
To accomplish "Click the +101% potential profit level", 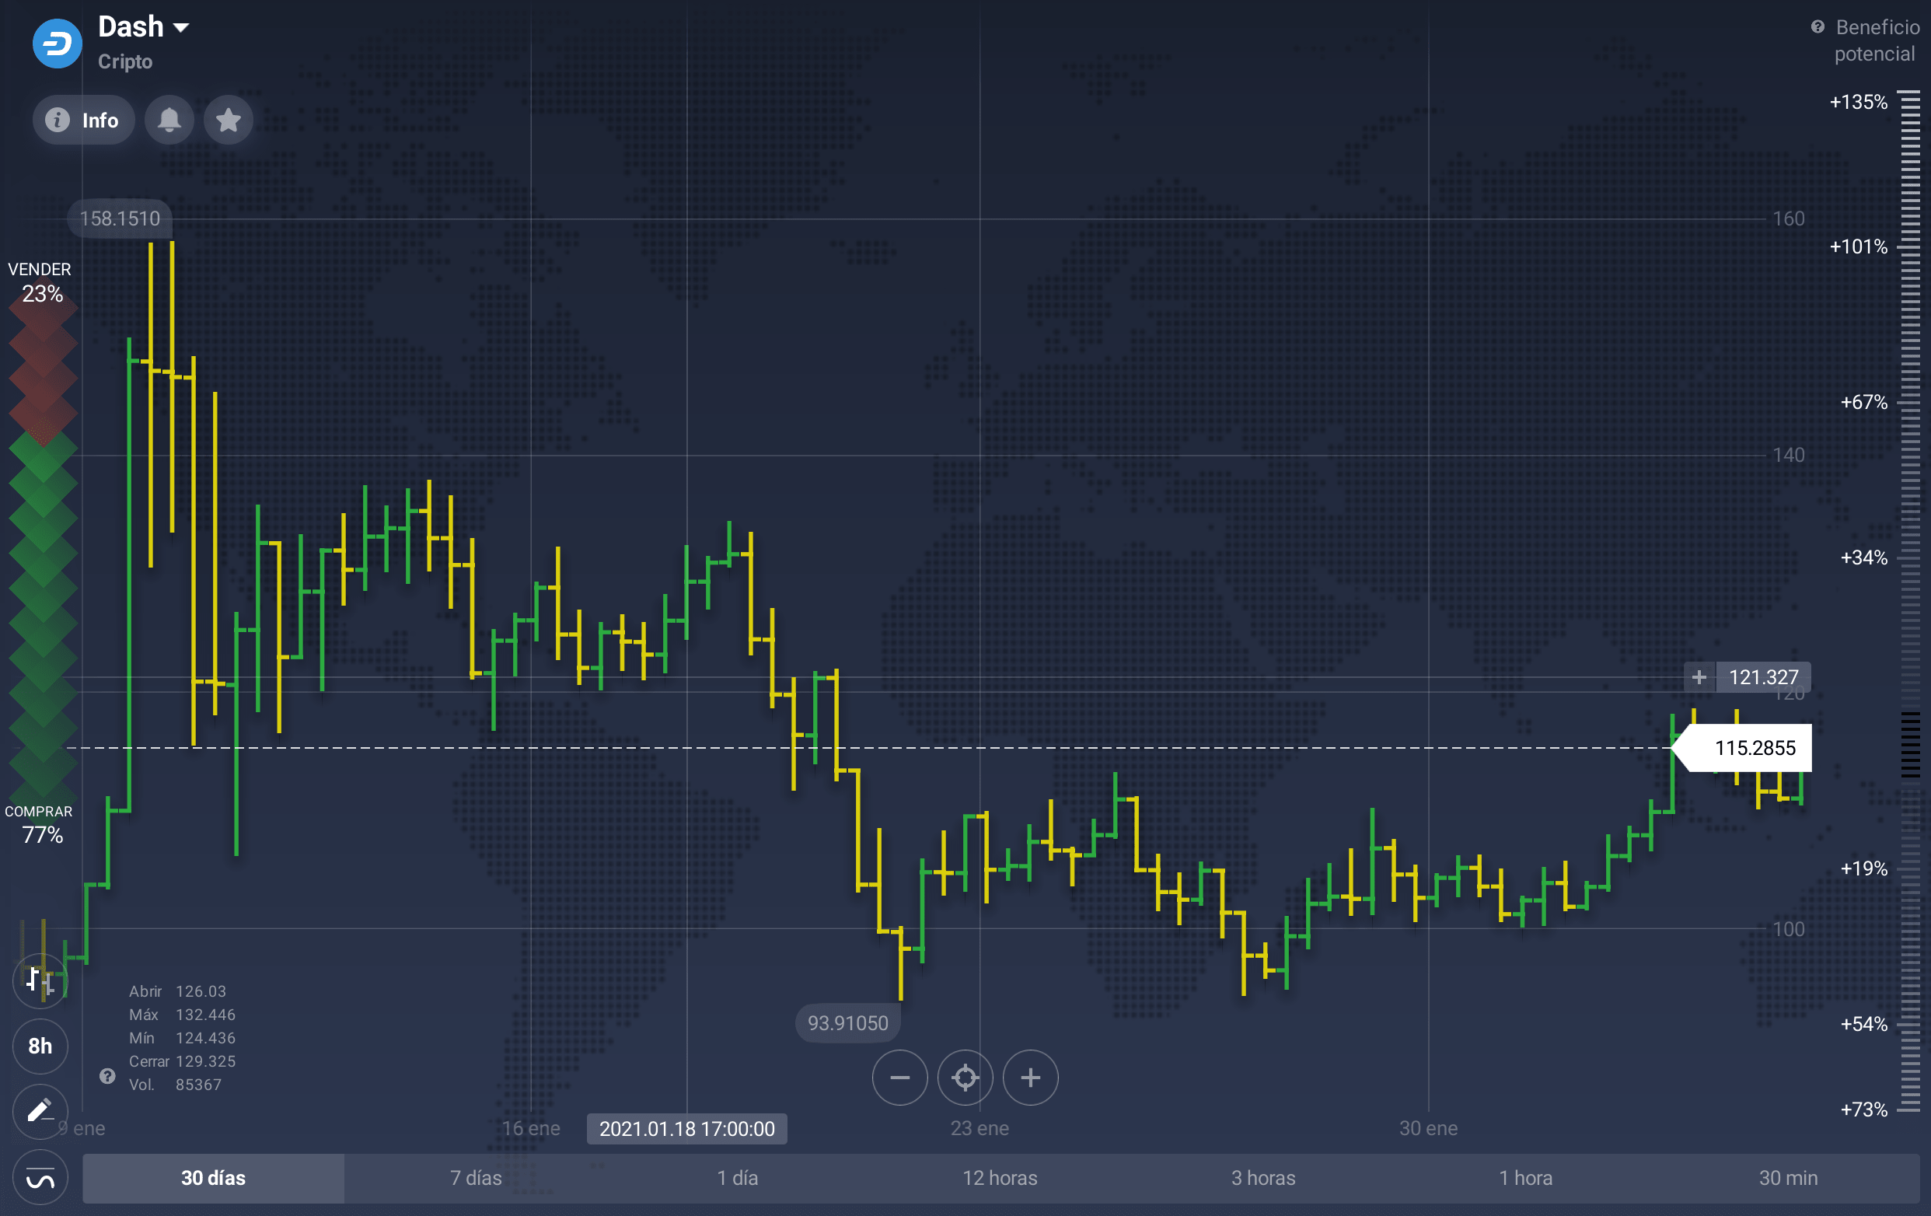I will pos(1858,247).
